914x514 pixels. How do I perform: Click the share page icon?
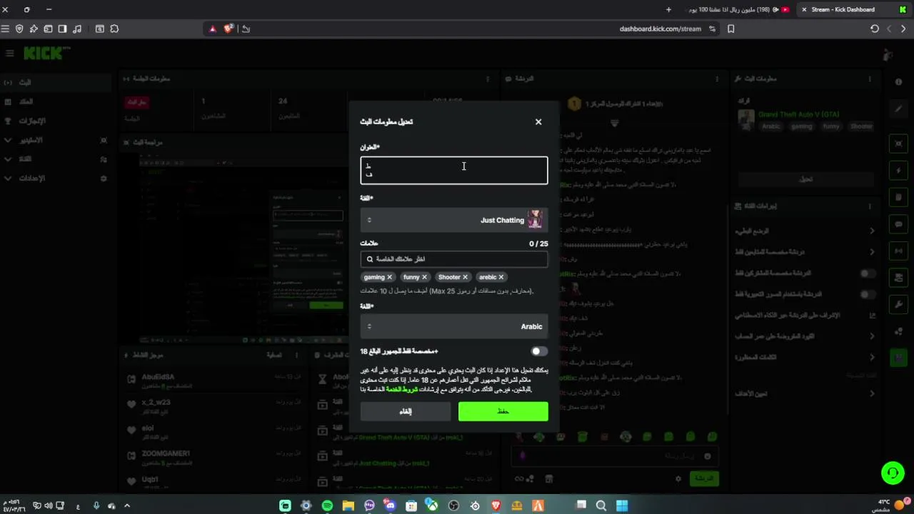[x=246, y=29]
